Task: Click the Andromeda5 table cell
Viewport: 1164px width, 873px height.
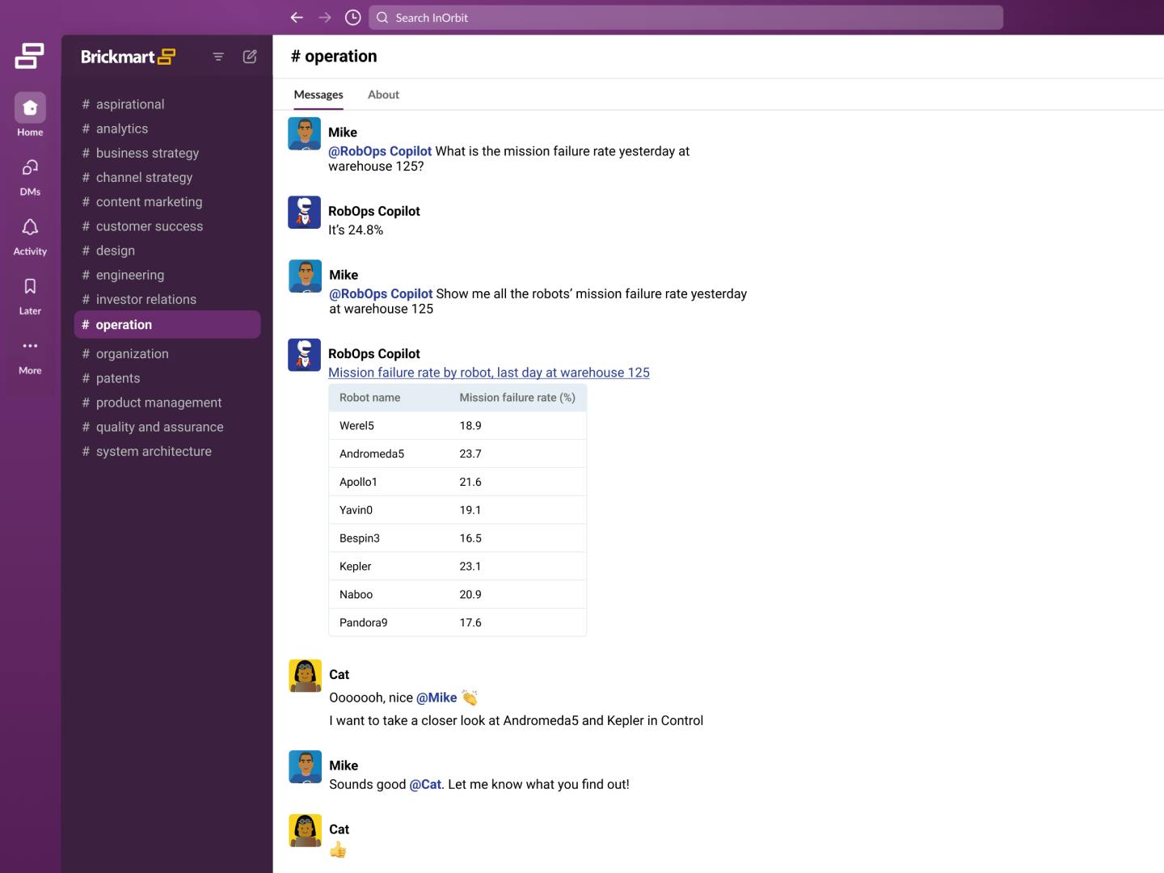Action: click(372, 453)
